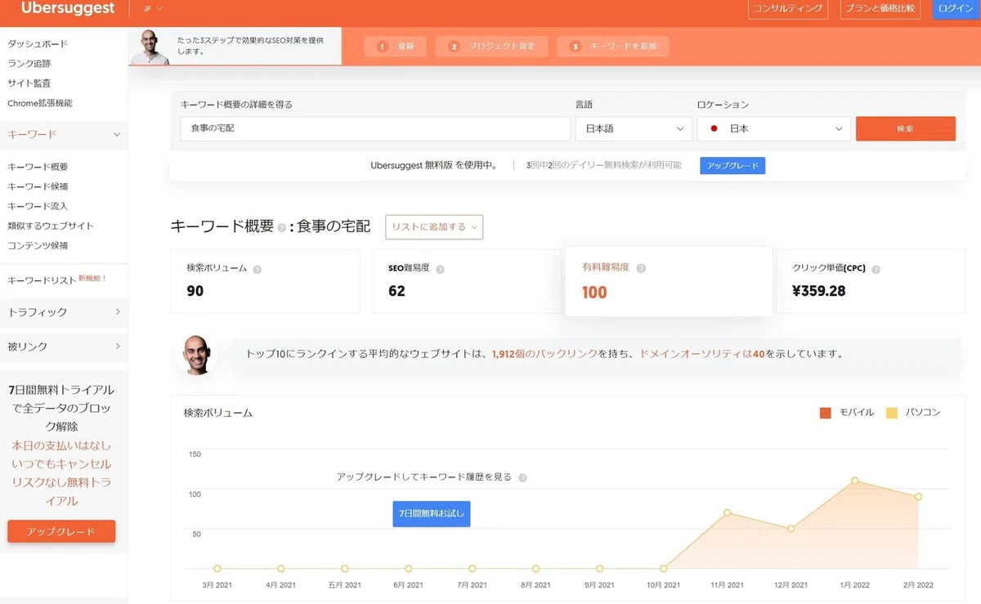Open Chrome拡張機能 link
This screenshot has height=604, width=981.
click(40, 103)
